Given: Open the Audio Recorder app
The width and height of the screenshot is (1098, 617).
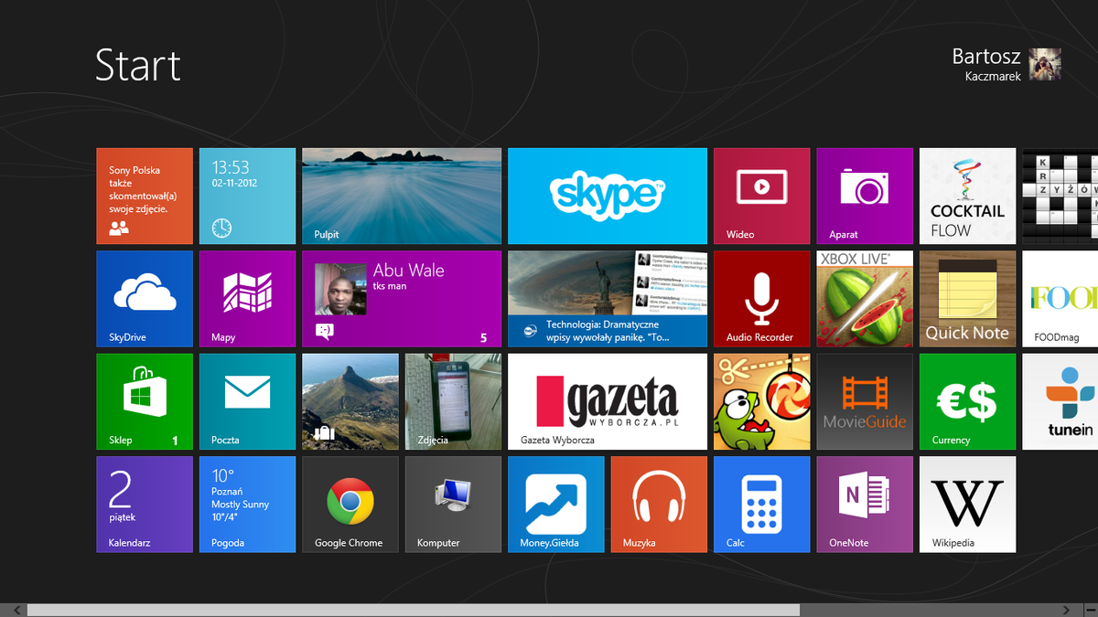Looking at the screenshot, I should tap(761, 299).
